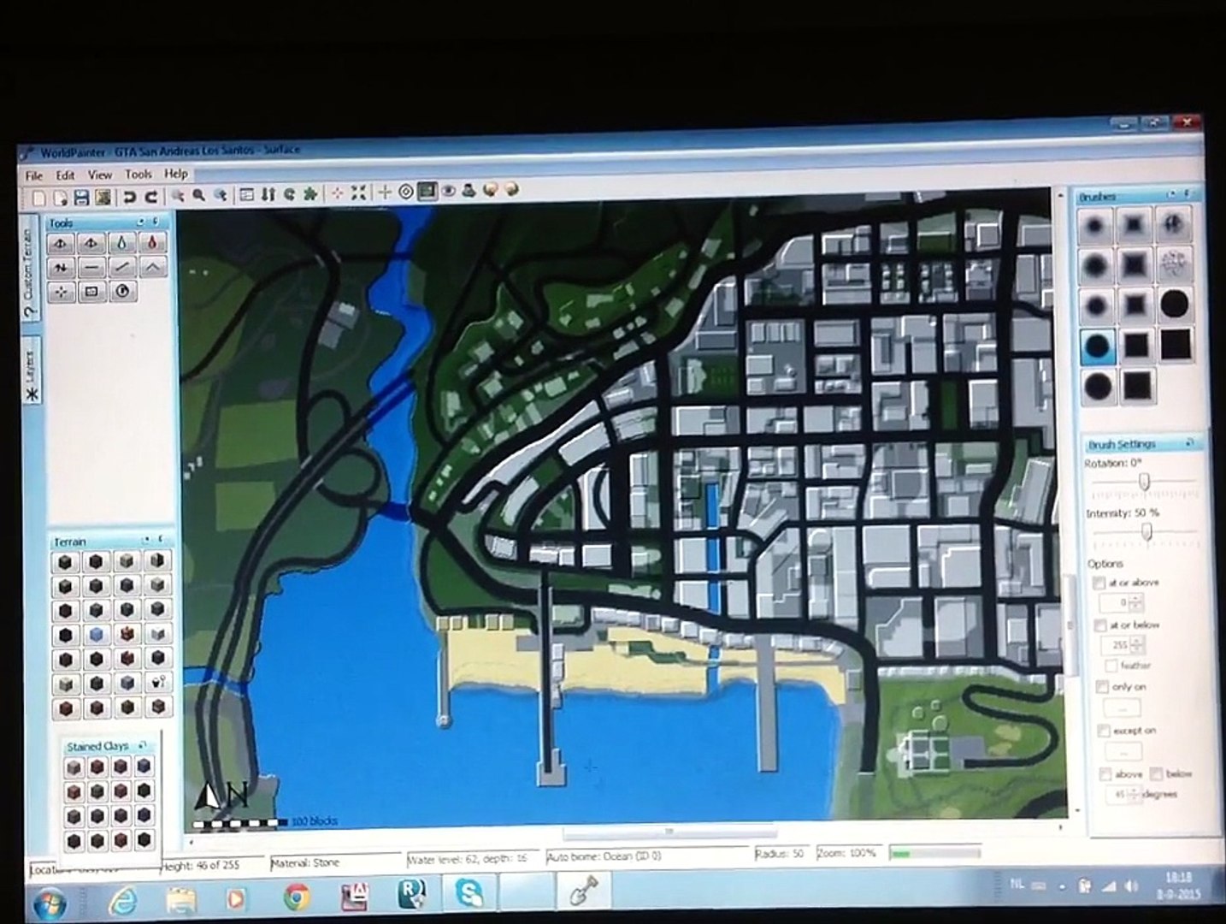Click the Export world toolbar icon
The image size is (1226, 924).
pyautogui.click(x=103, y=197)
